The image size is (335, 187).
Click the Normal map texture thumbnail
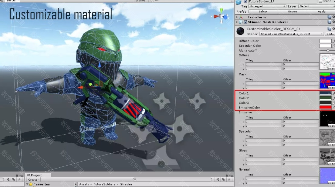[x=327, y=176]
